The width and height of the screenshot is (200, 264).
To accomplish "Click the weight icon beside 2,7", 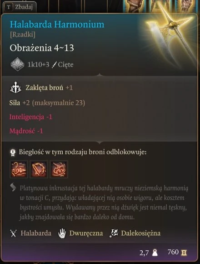I will click(x=155, y=253).
